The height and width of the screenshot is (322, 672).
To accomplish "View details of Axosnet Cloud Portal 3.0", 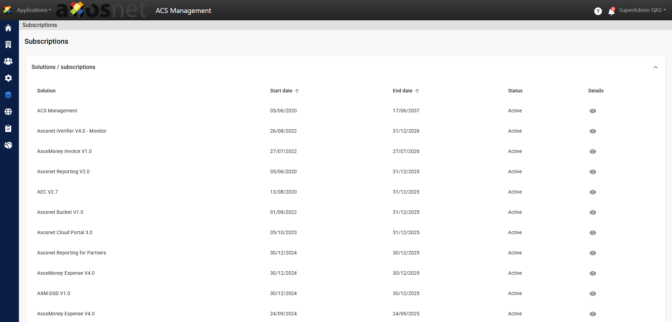I will (593, 233).
